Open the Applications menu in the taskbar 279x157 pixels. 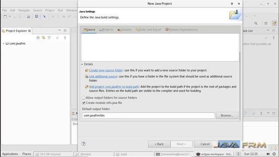point(10,154)
